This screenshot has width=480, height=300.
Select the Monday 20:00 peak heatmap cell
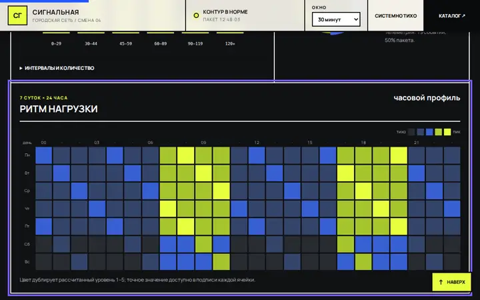coord(399,155)
